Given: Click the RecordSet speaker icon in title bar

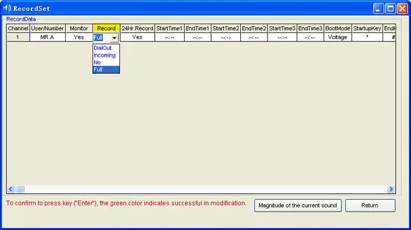Looking at the screenshot, I should tap(7, 8).
